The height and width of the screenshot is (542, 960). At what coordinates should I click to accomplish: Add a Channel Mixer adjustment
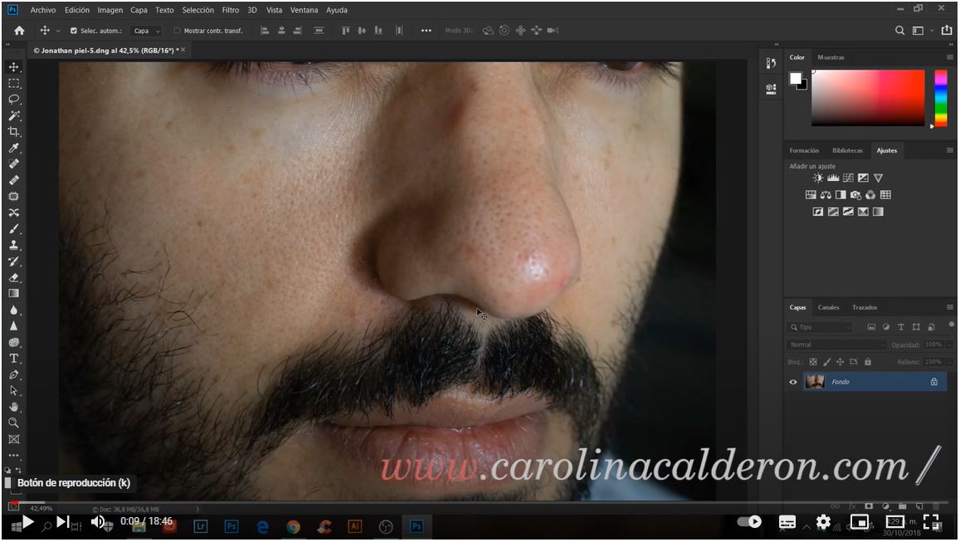pyautogui.click(x=870, y=195)
